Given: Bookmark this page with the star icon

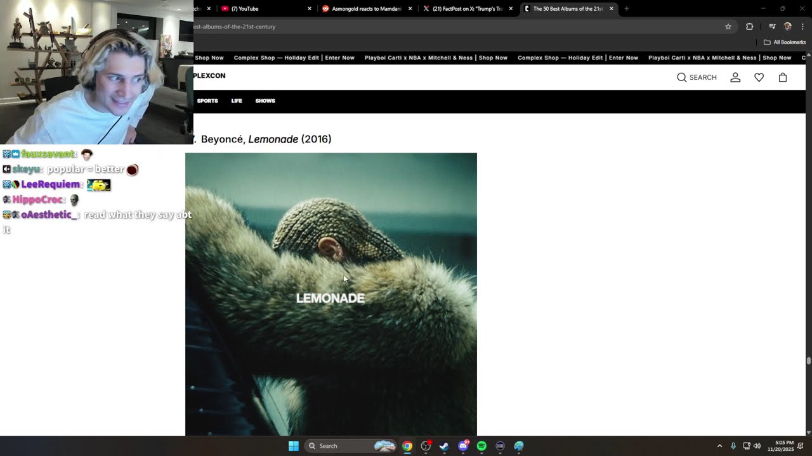Looking at the screenshot, I should (x=728, y=27).
